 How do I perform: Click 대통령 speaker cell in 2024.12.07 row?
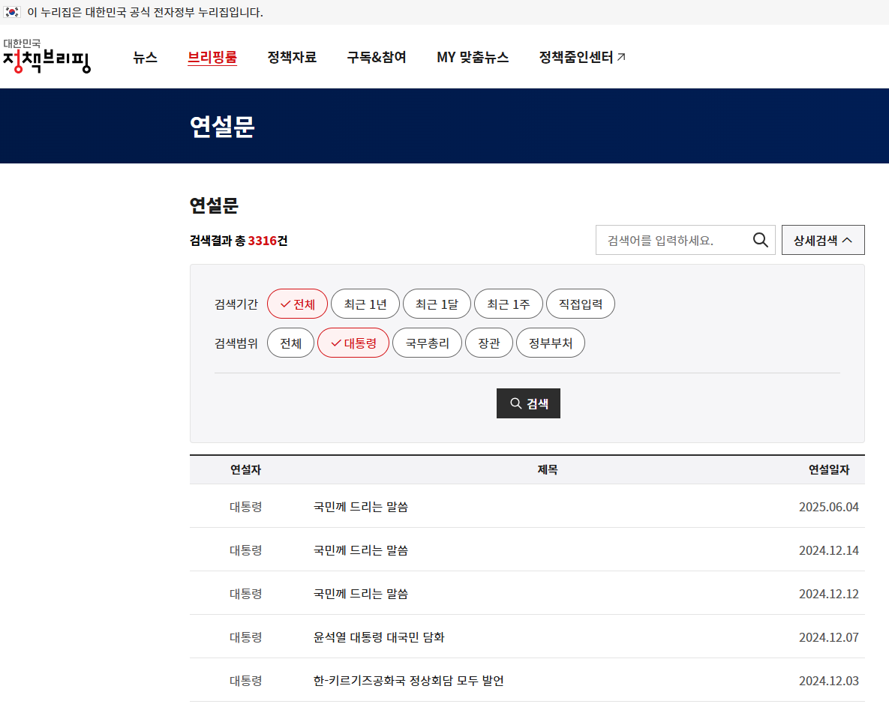pos(245,637)
